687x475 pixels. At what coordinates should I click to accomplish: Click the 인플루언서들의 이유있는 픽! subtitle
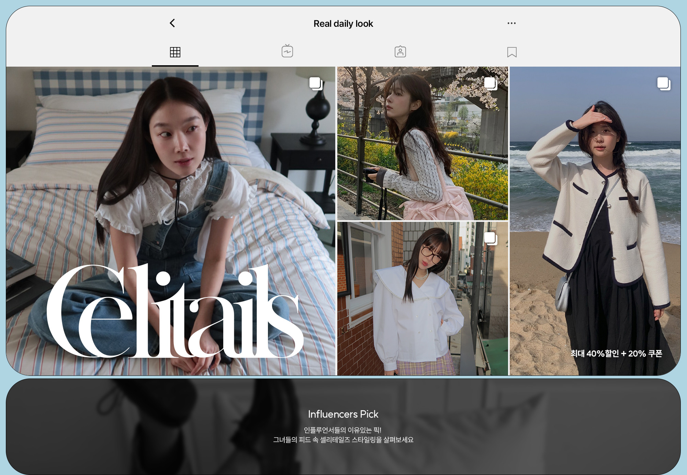point(343,430)
